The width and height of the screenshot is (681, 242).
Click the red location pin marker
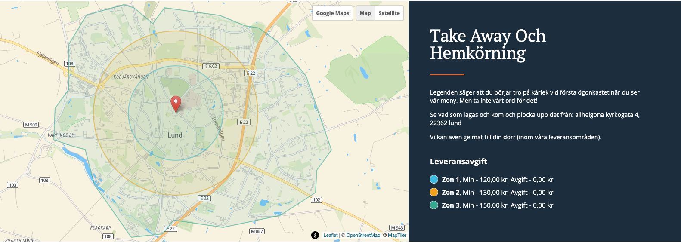click(x=176, y=104)
